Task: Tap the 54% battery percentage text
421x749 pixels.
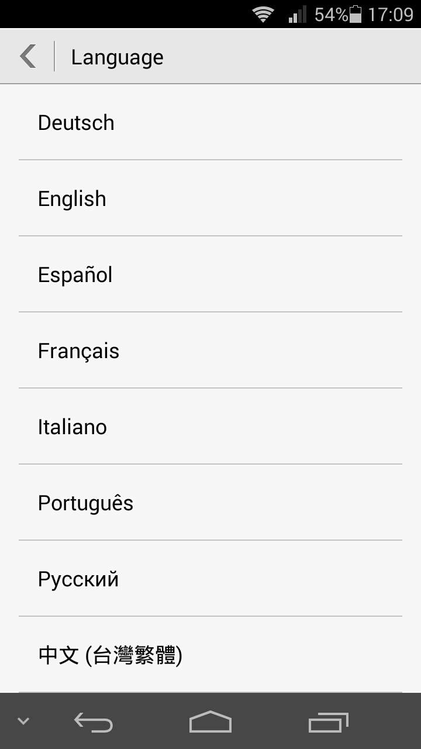Action: coord(331,14)
